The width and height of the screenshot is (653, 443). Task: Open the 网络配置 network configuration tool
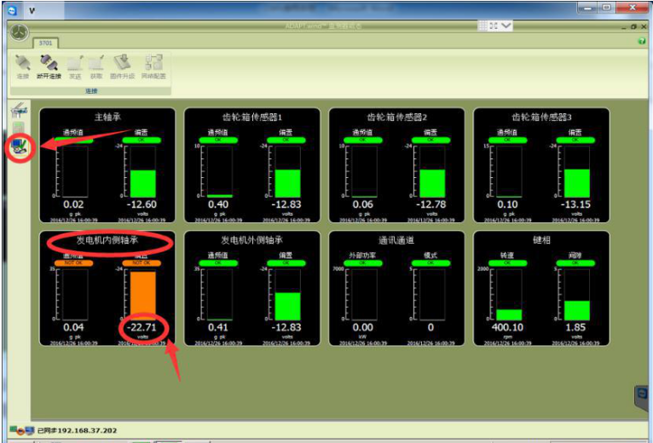(153, 63)
